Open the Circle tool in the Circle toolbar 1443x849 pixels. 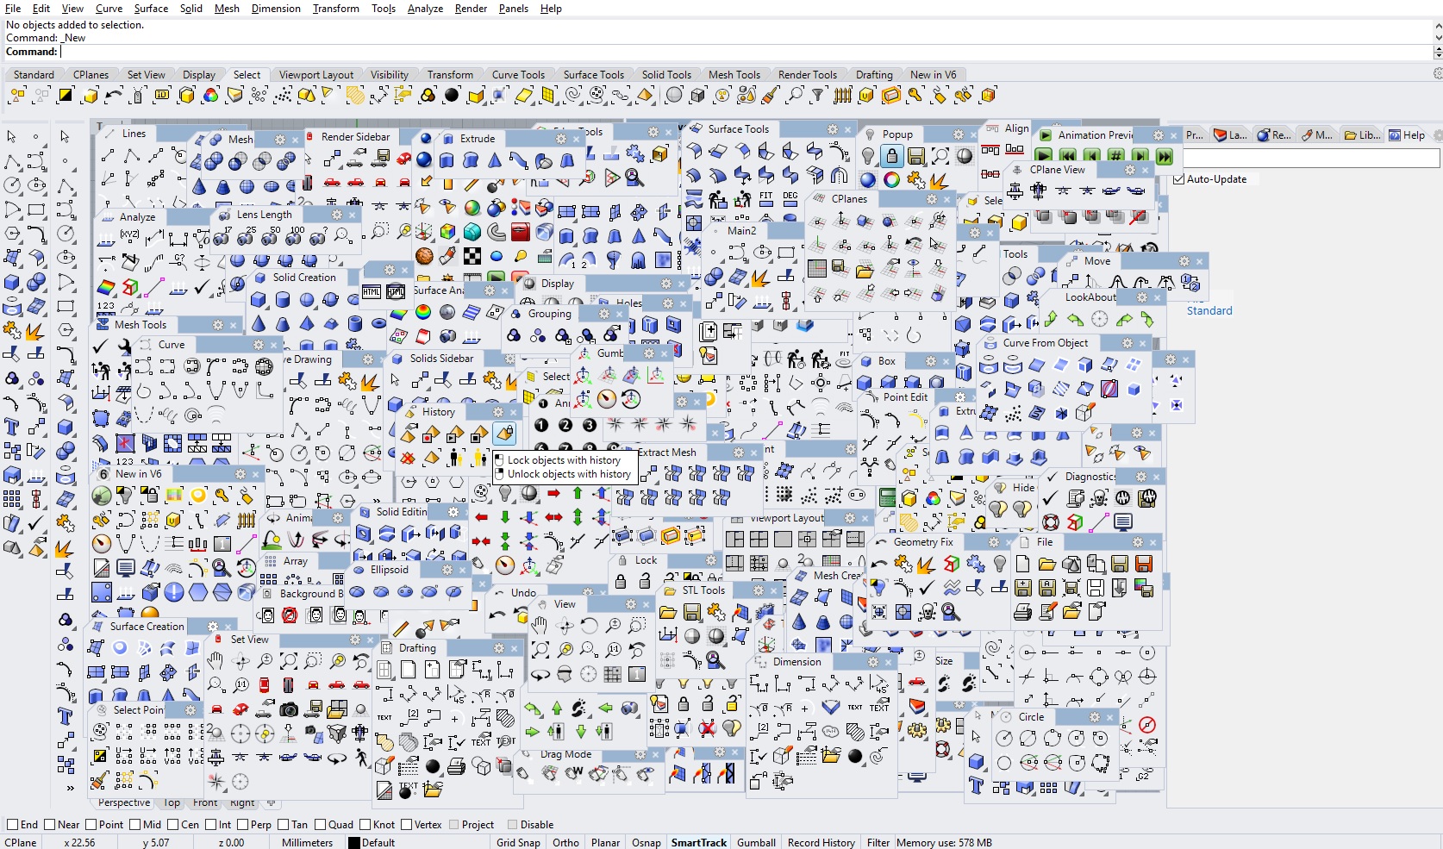(1005, 738)
